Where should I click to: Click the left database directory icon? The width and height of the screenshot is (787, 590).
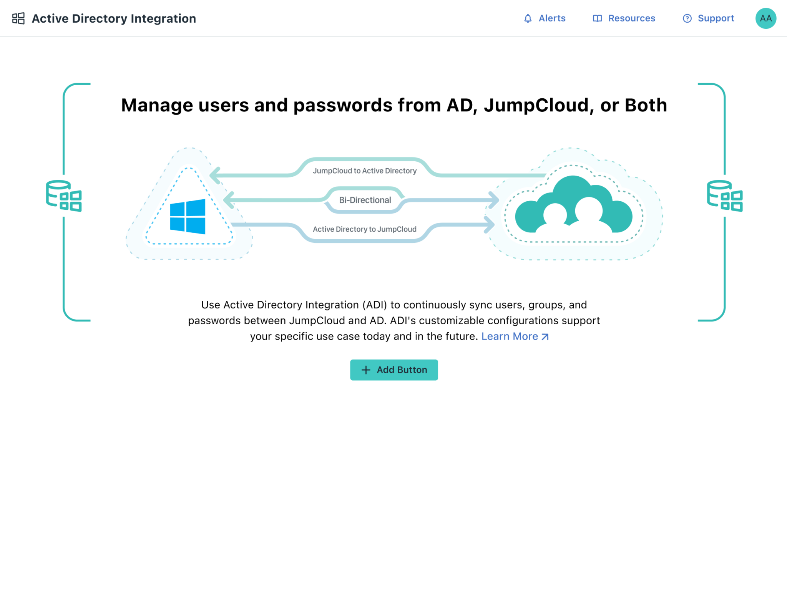(65, 196)
